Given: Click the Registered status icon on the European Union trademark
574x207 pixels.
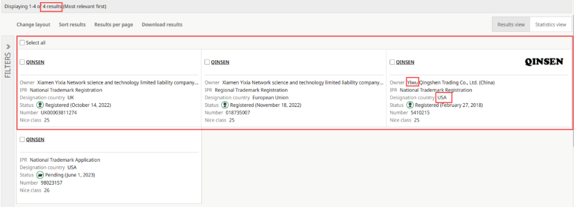Looking at the screenshot, I should coord(225,105).
